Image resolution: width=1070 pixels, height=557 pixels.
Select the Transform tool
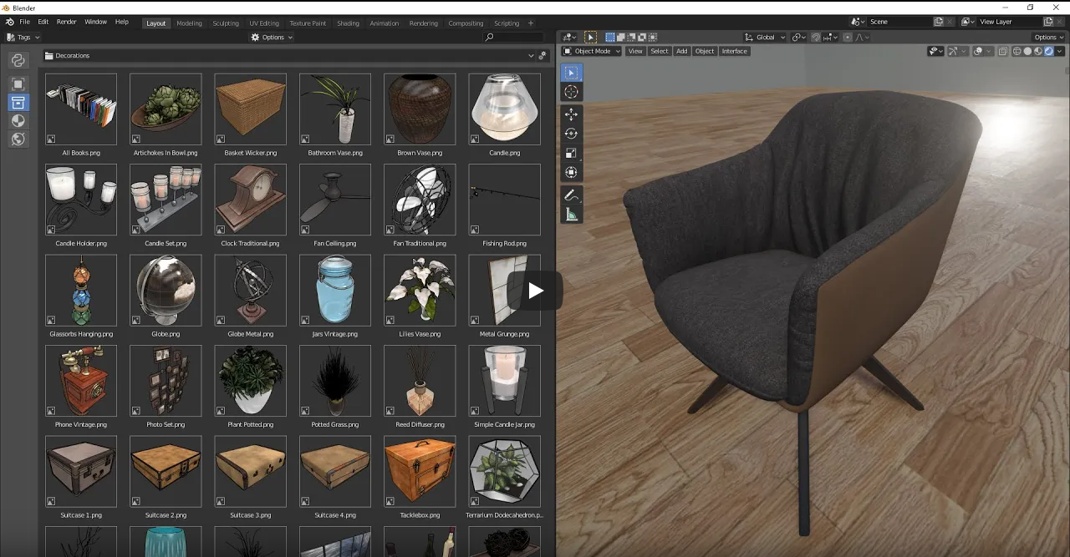[571, 172]
